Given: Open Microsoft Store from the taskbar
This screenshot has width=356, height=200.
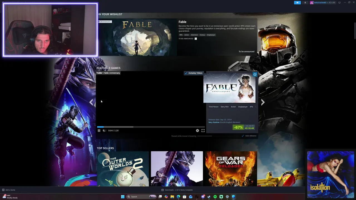Looking at the screenshot, I should (x=184, y=197).
